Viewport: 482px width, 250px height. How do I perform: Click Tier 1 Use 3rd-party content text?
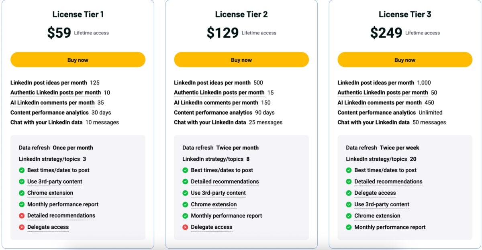[55, 181]
